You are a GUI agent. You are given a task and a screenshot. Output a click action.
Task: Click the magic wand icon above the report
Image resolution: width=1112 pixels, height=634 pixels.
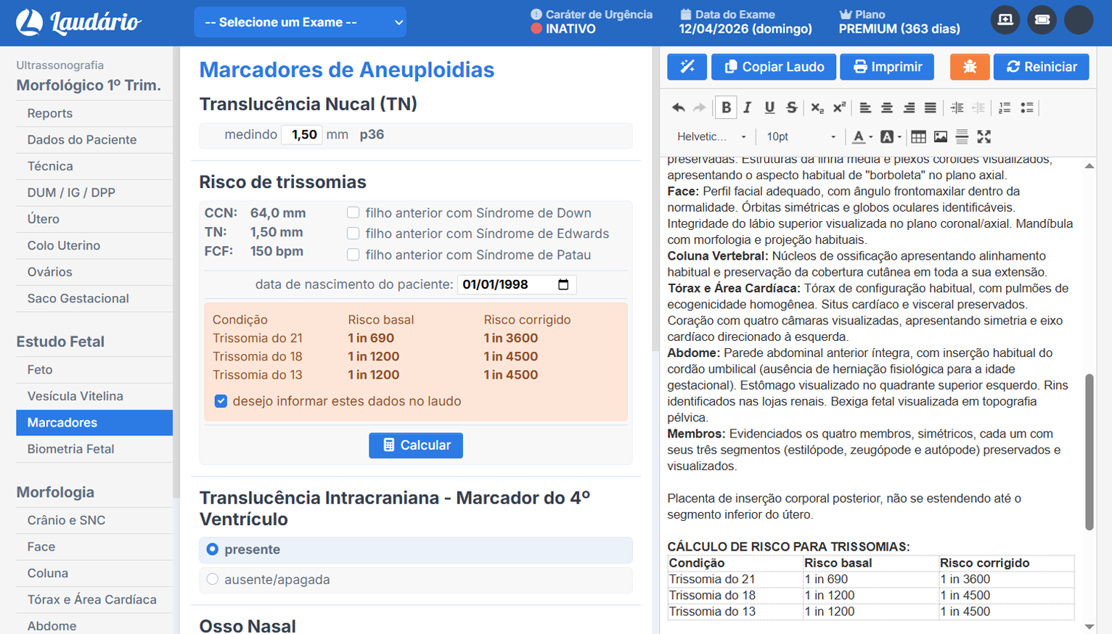coord(687,67)
